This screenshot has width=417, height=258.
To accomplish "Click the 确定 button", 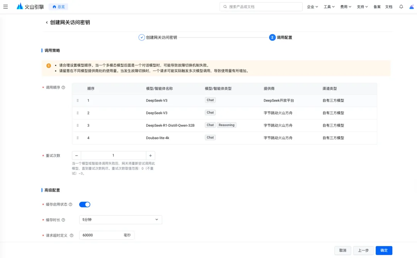I will click(x=384, y=250).
